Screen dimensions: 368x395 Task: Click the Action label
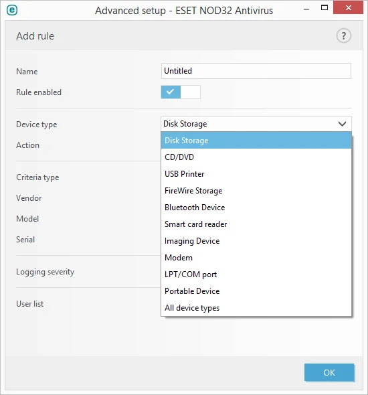coord(27,145)
